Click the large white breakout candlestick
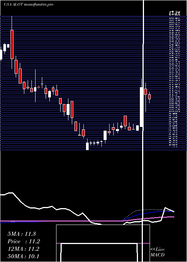This screenshot has height=262, width=187. tap(141, 107)
